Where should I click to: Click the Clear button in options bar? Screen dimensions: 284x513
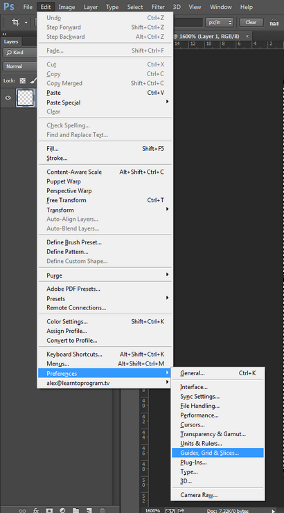[x=251, y=22]
